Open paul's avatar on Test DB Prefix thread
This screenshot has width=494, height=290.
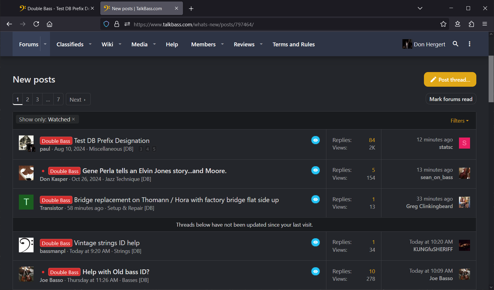pos(26,143)
